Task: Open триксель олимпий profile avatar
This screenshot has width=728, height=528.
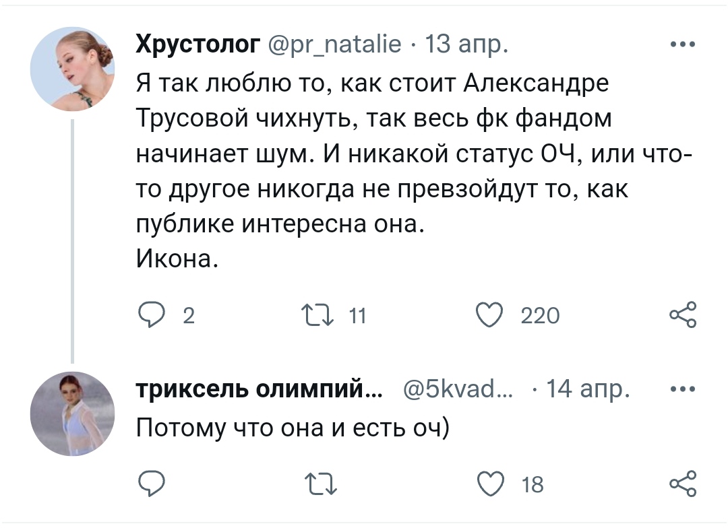Action: pyautogui.click(x=73, y=414)
